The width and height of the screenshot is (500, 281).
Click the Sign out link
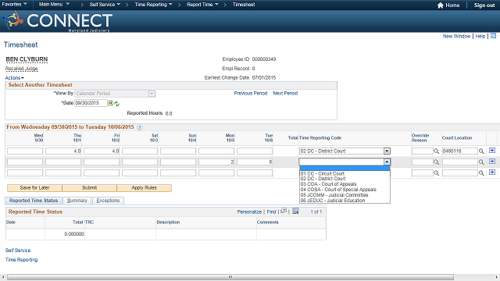coord(484,5)
